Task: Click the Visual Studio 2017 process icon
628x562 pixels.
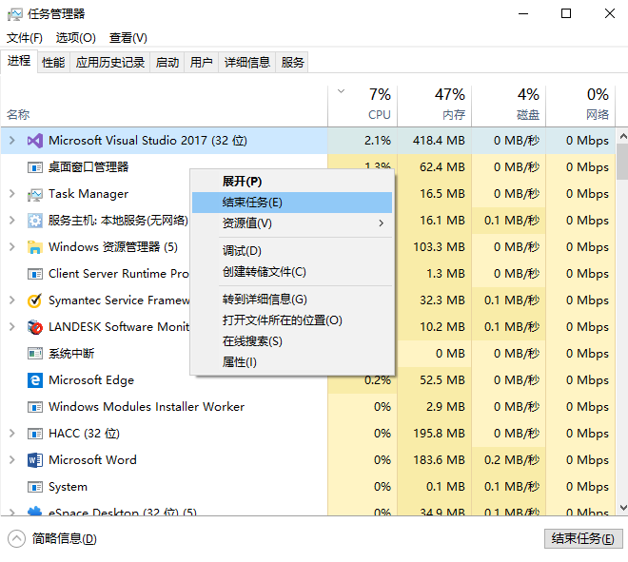Action: [35, 141]
